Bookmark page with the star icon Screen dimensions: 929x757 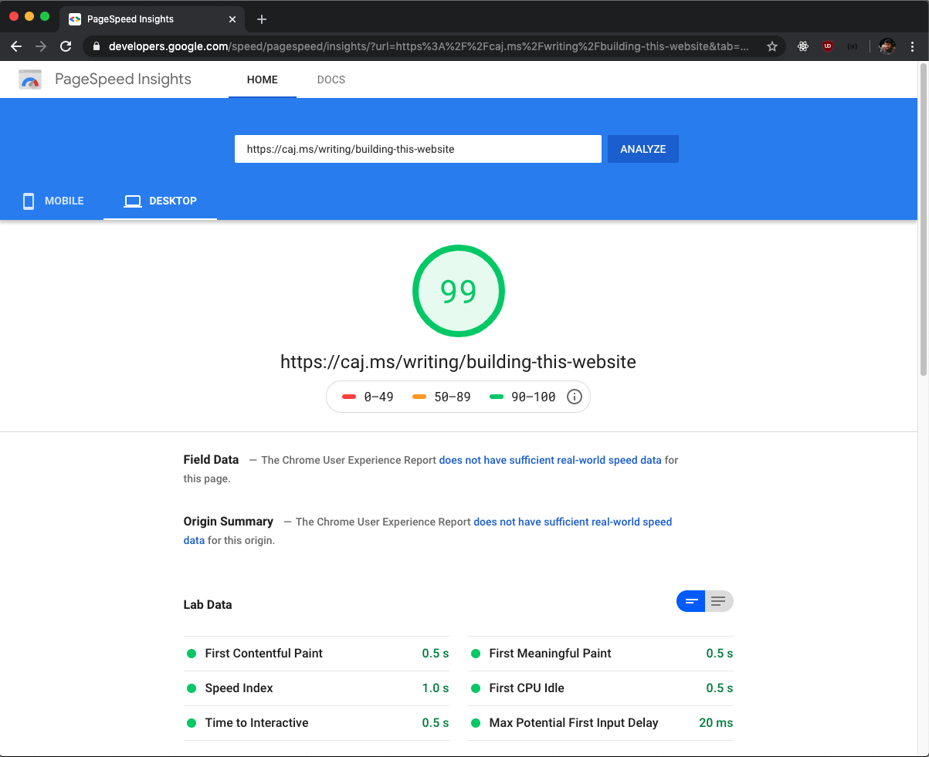(x=771, y=46)
